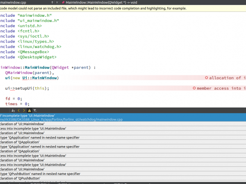The height and width of the screenshot is (184, 246).
Task: Click the symbol icon before MainWindow::MainWindow(QWidget *)
Action: (63, 2)
